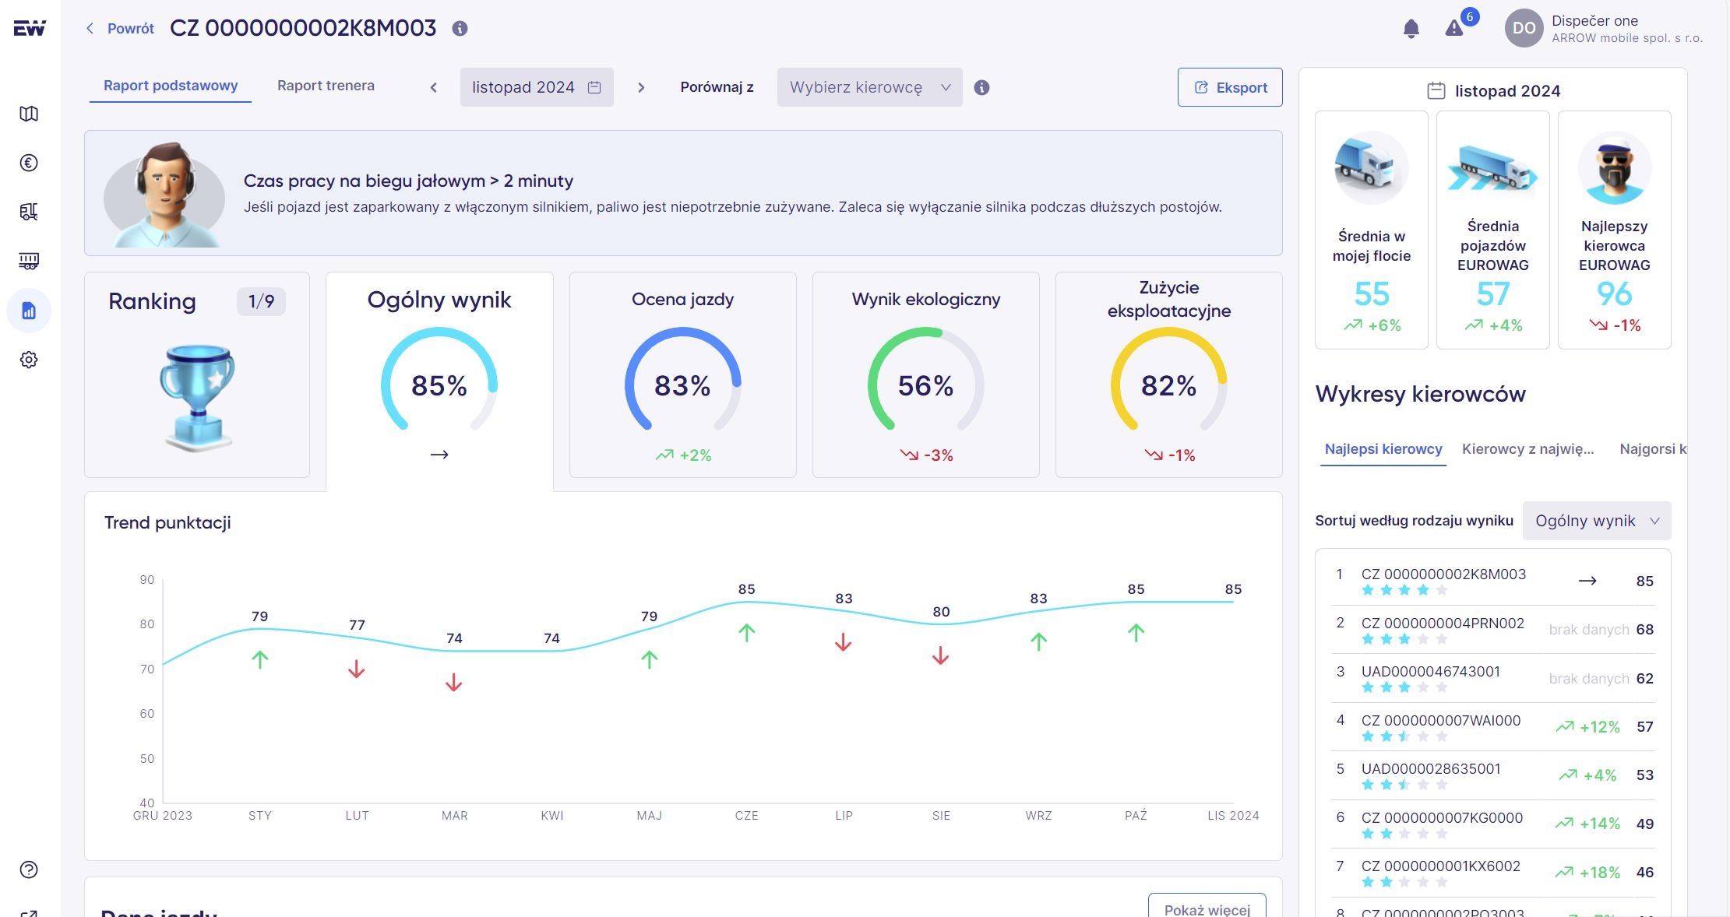The image size is (1730, 917).
Task: Select the Wynik ekologiczny score card
Action: (925, 374)
